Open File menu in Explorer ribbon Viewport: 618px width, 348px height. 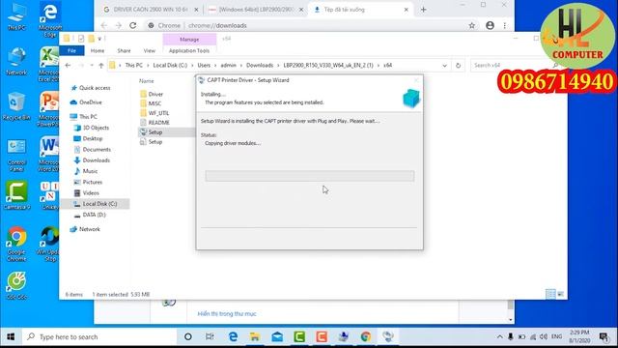tap(71, 51)
